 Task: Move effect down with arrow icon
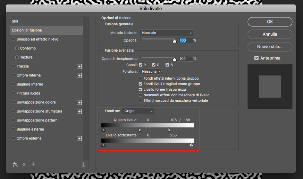[33, 164]
